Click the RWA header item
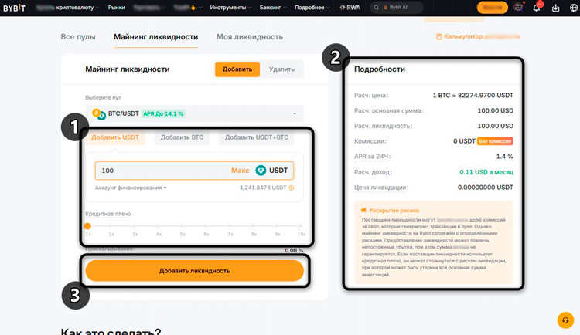Screen dimensions: 580x335 tap(350, 8)
